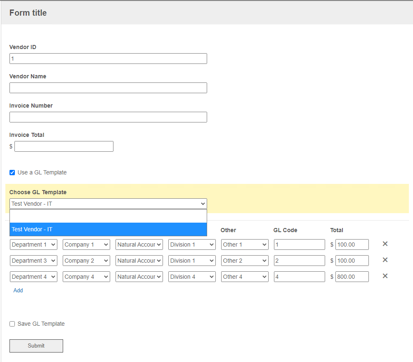Click the 800.00 Total field
The width and height of the screenshot is (413, 362).
tap(352, 277)
